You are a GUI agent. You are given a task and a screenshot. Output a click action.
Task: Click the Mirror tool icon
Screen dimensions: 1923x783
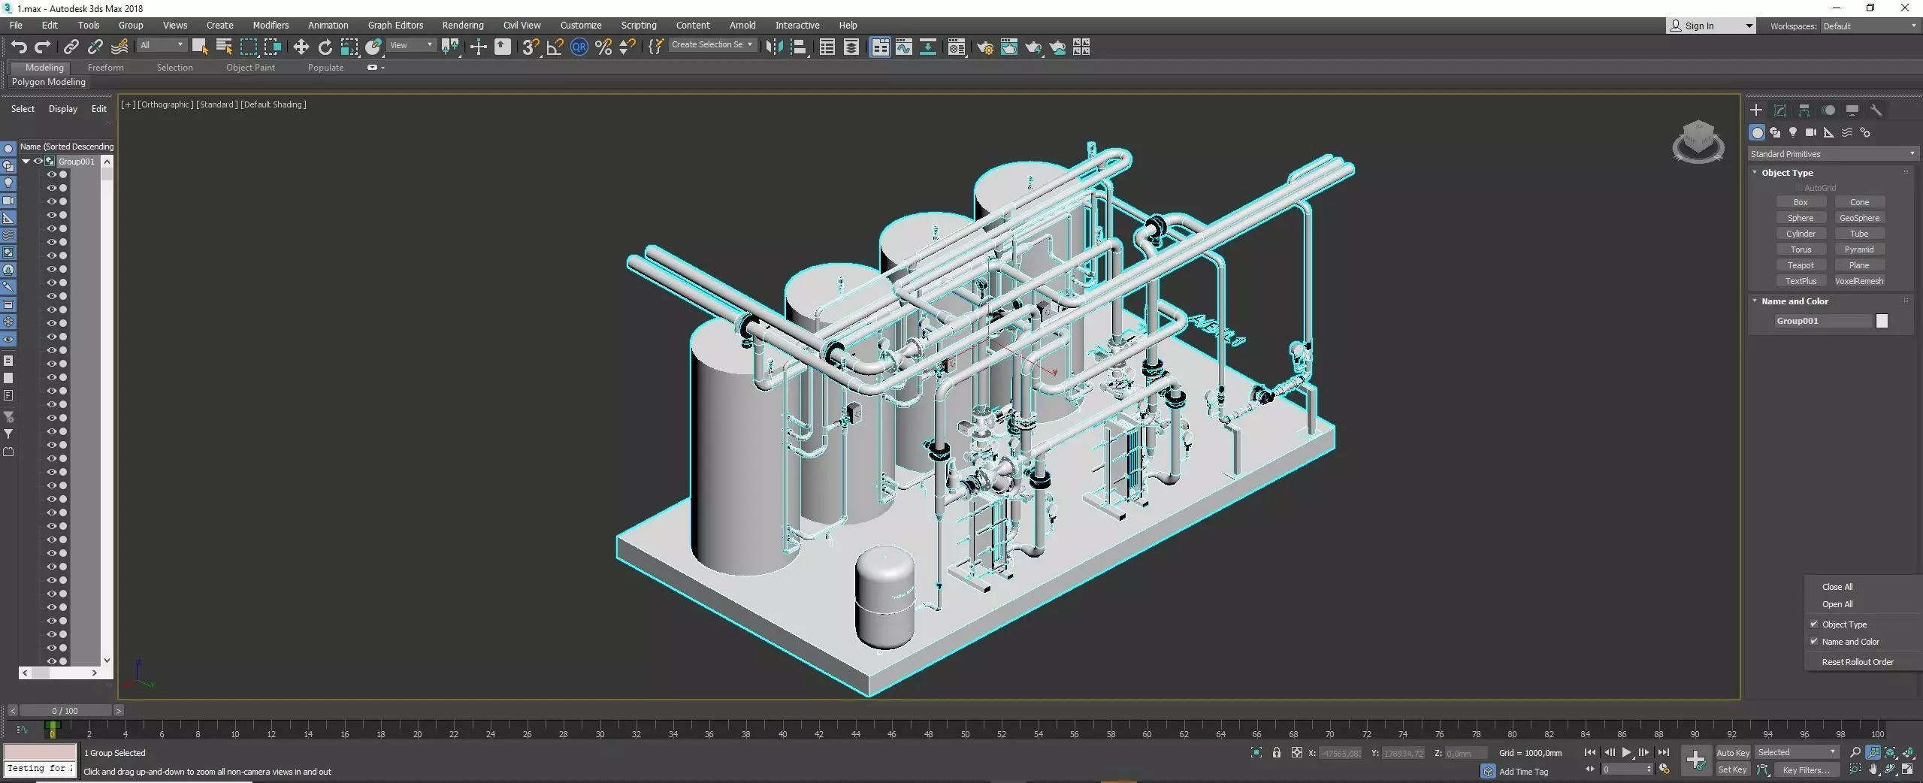point(774,47)
